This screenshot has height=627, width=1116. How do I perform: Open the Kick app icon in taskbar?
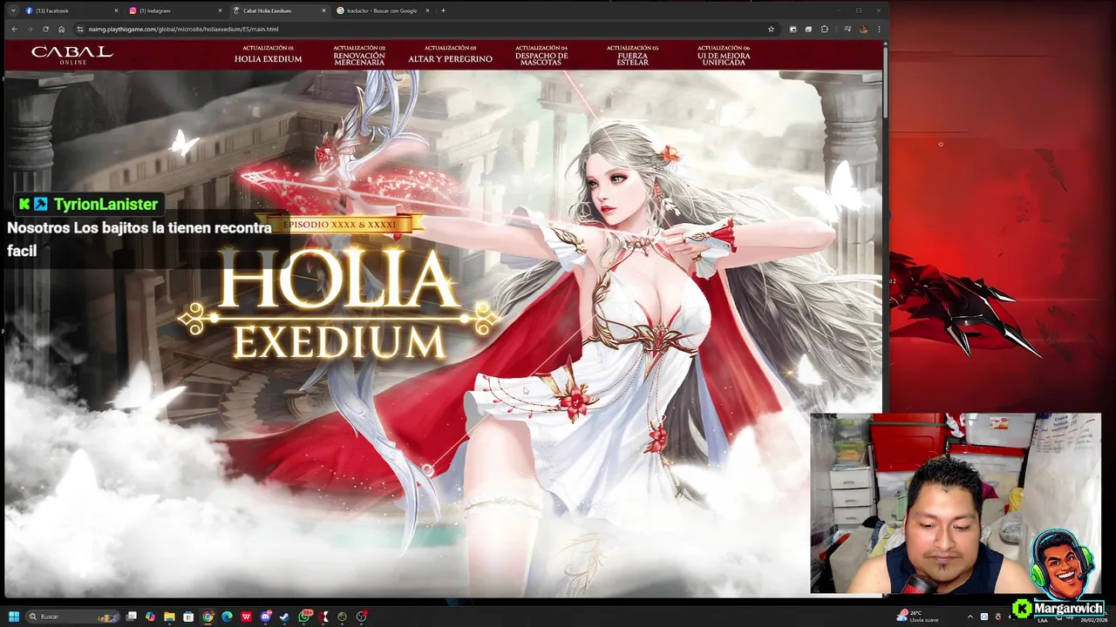click(x=323, y=617)
